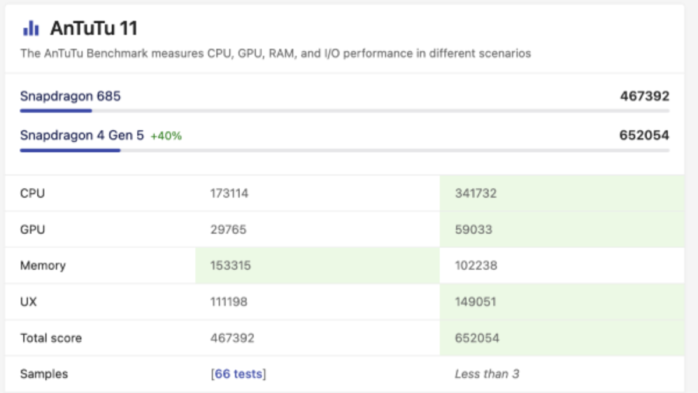Click the Memory row label
The image size is (698, 393).
tap(43, 266)
